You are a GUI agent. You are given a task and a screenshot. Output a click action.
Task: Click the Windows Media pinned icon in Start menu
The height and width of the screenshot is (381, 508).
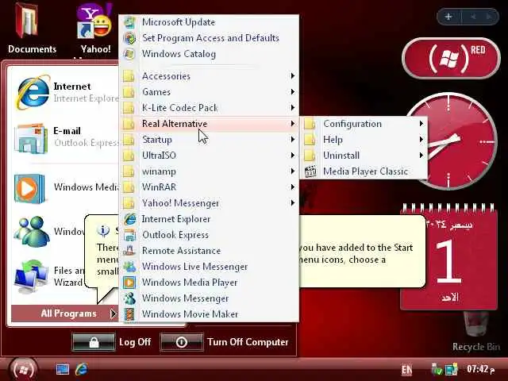click(29, 189)
